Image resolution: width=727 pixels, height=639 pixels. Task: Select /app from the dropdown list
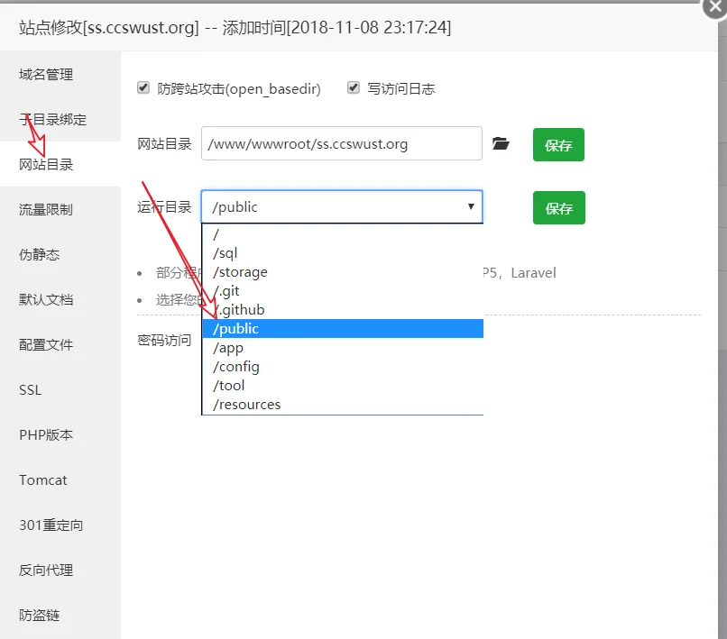[x=343, y=348]
